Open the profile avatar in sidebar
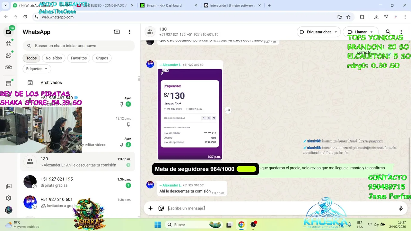This screenshot has width=411, height=231. (x=9, y=210)
